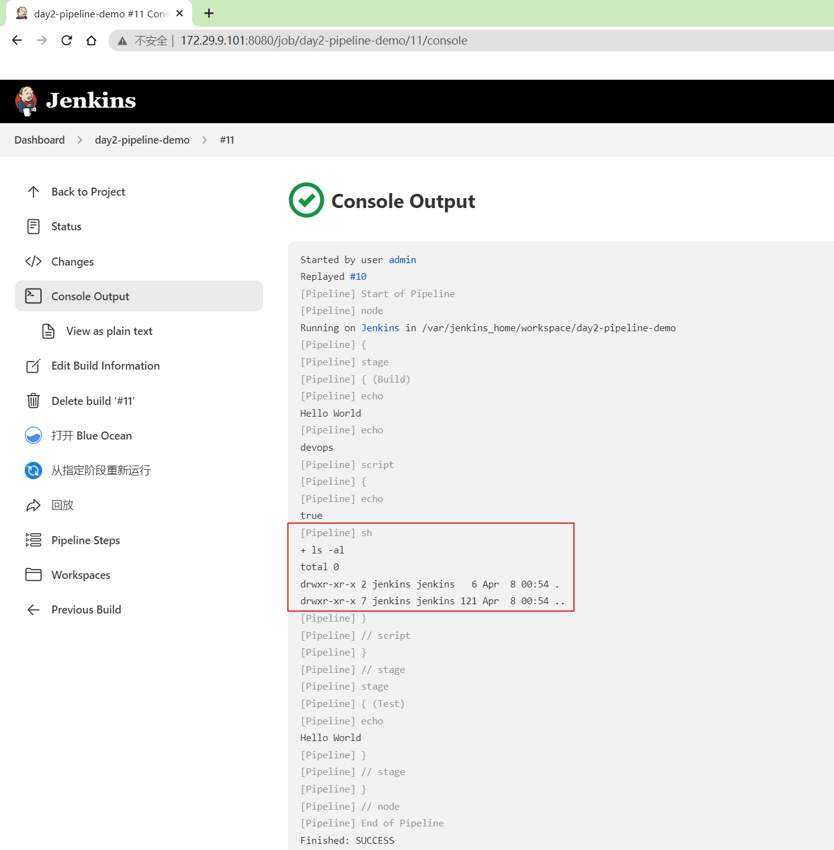Click the not-secure warning triangle icon
This screenshot has height=850, width=834.
pos(123,41)
